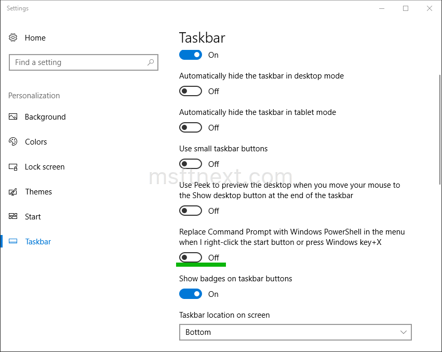Click the Background picture icon in sidebar
442x352 pixels.
[x=12, y=116]
